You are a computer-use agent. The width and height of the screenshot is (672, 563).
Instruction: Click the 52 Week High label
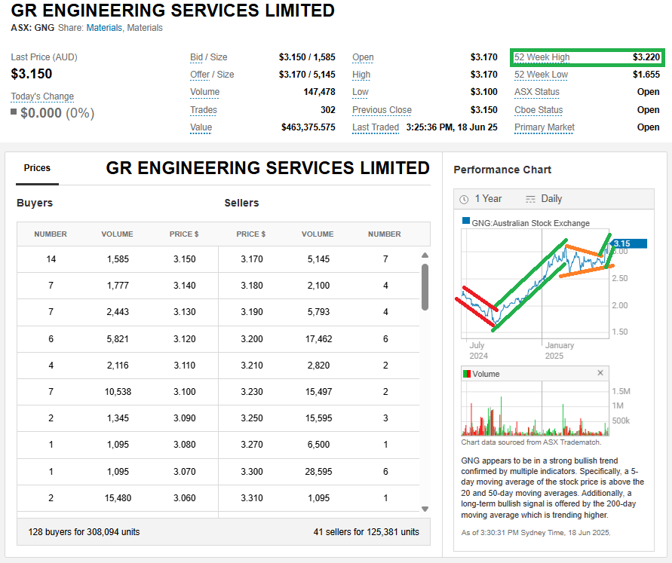(x=542, y=57)
